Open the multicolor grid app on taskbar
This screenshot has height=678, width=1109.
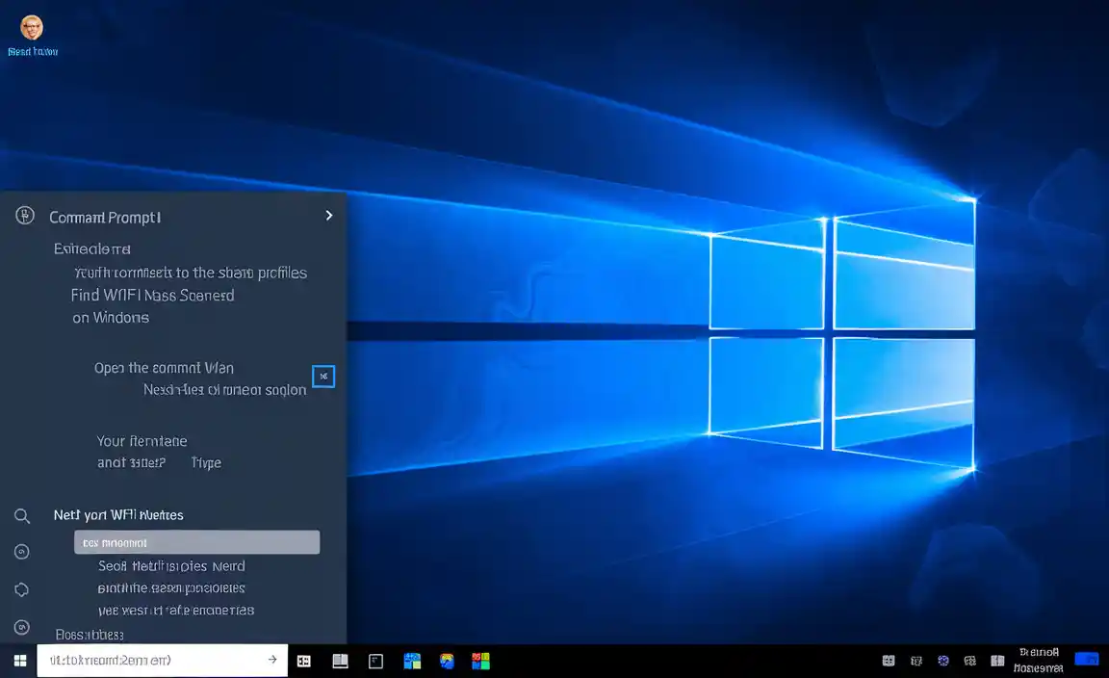coord(480,661)
